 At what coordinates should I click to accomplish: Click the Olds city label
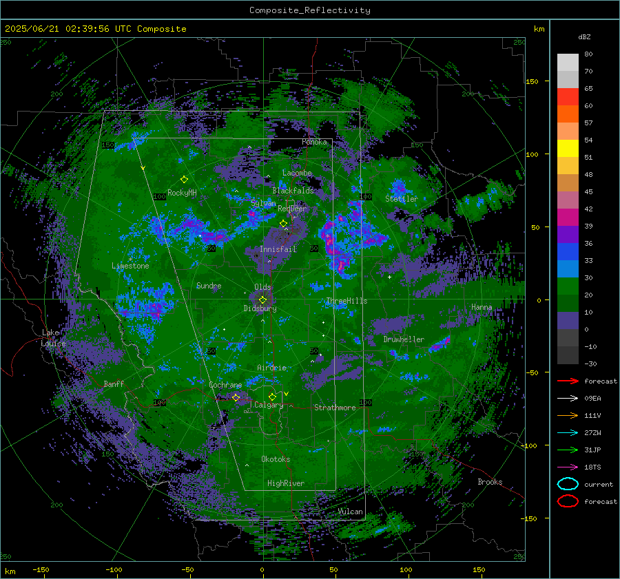(262, 287)
